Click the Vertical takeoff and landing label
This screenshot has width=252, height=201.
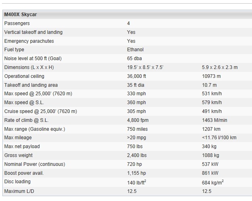coord(33,32)
